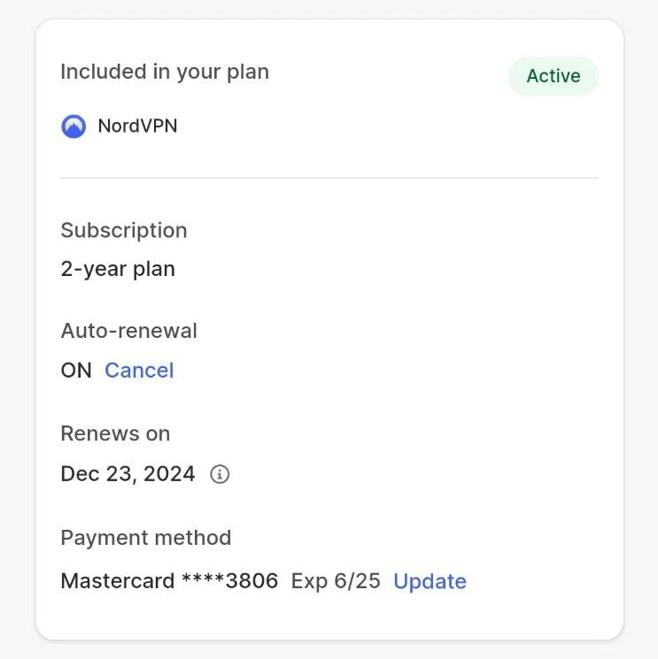Click the Payment method label
Viewport: 658px width, 659px height.
146,538
